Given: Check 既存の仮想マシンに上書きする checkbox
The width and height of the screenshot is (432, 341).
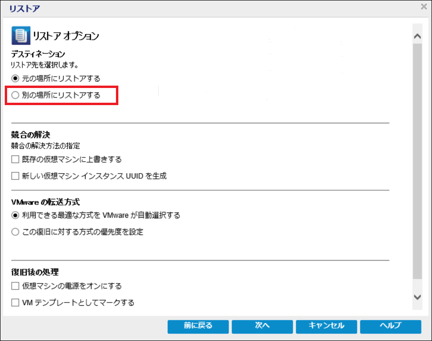Looking at the screenshot, I should [15, 159].
